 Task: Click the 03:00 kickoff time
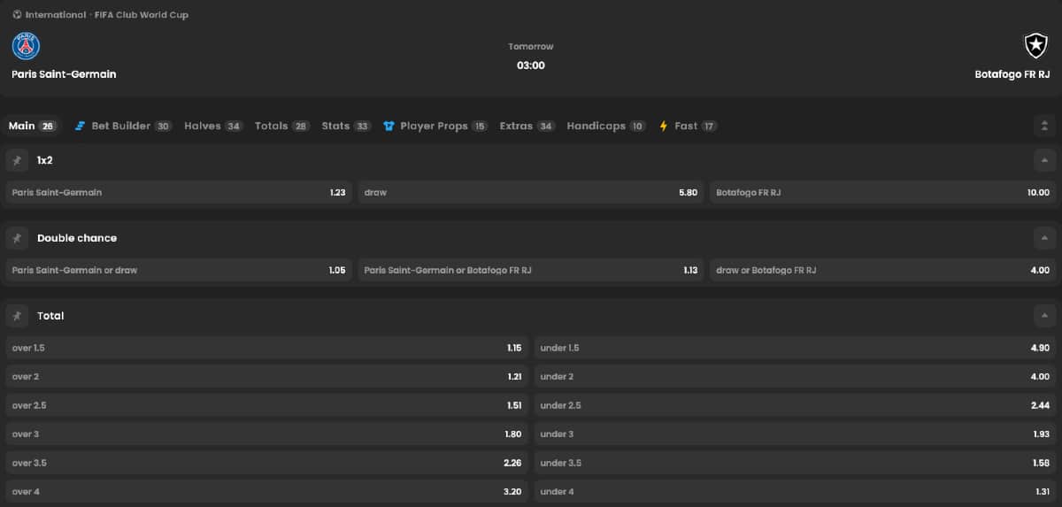coord(531,65)
